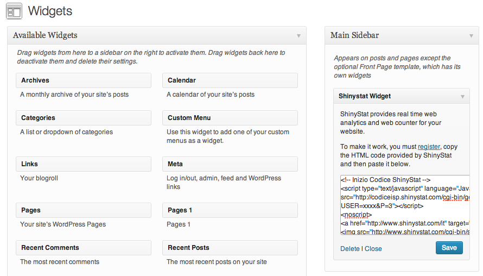Select the Archives widget
The image size is (483, 276).
(84, 80)
